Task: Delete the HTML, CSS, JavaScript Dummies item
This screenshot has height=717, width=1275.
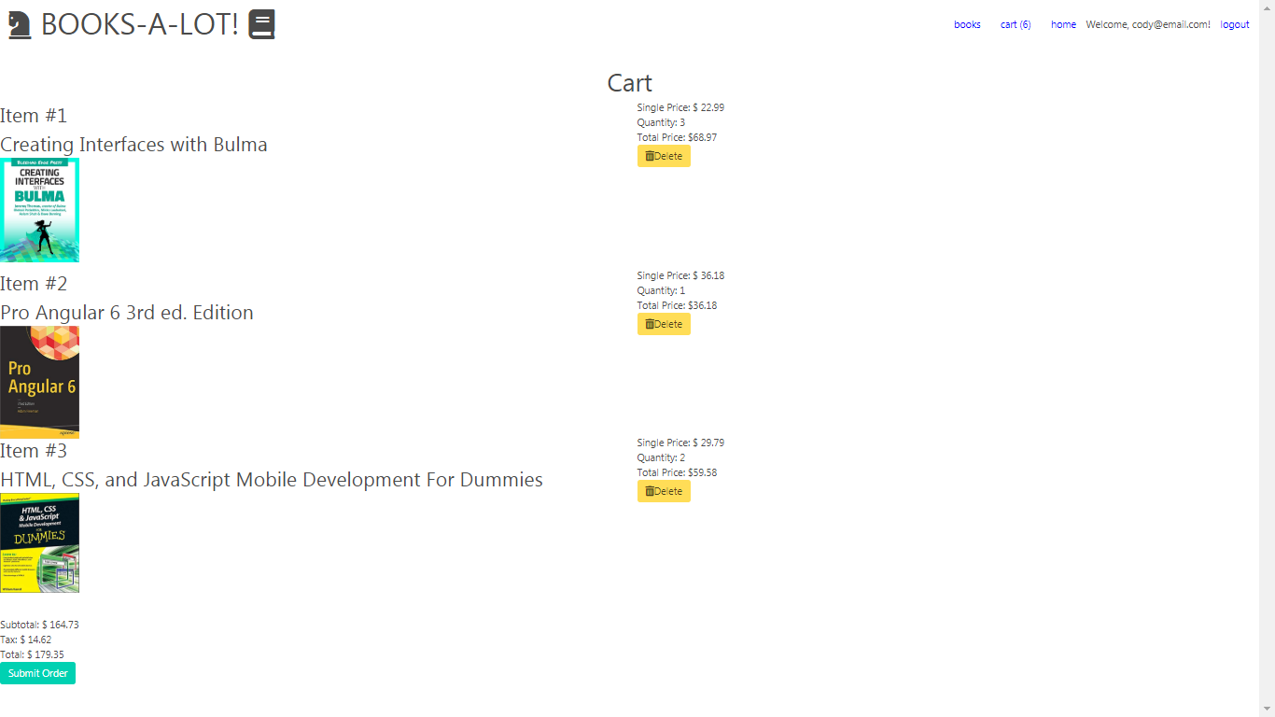Action: [x=664, y=491]
